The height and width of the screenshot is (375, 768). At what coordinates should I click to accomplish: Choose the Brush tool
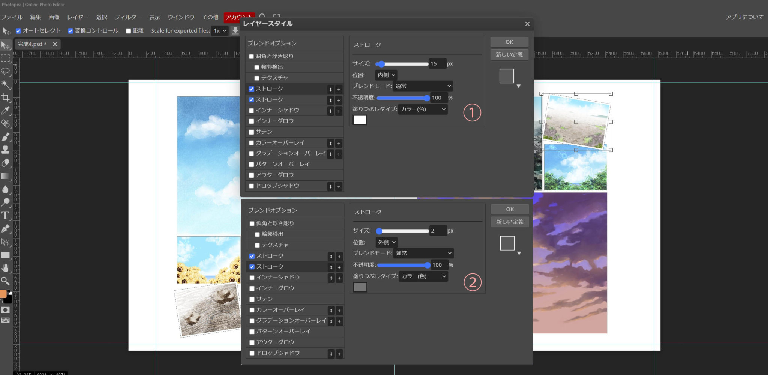coord(6,137)
